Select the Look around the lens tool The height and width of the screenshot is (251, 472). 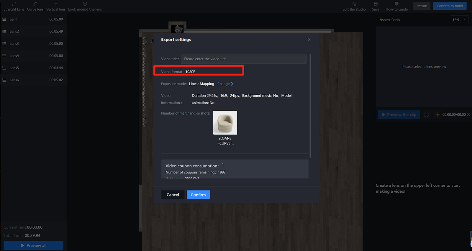coord(85,6)
